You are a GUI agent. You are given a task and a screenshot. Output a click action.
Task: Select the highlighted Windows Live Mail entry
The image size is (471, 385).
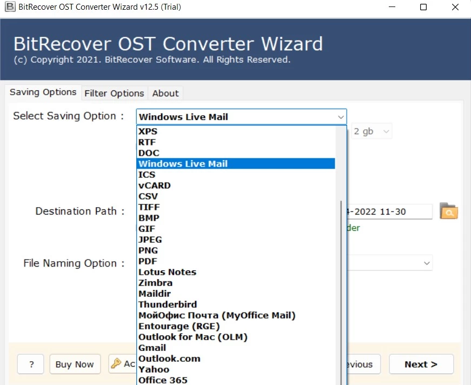click(236, 164)
